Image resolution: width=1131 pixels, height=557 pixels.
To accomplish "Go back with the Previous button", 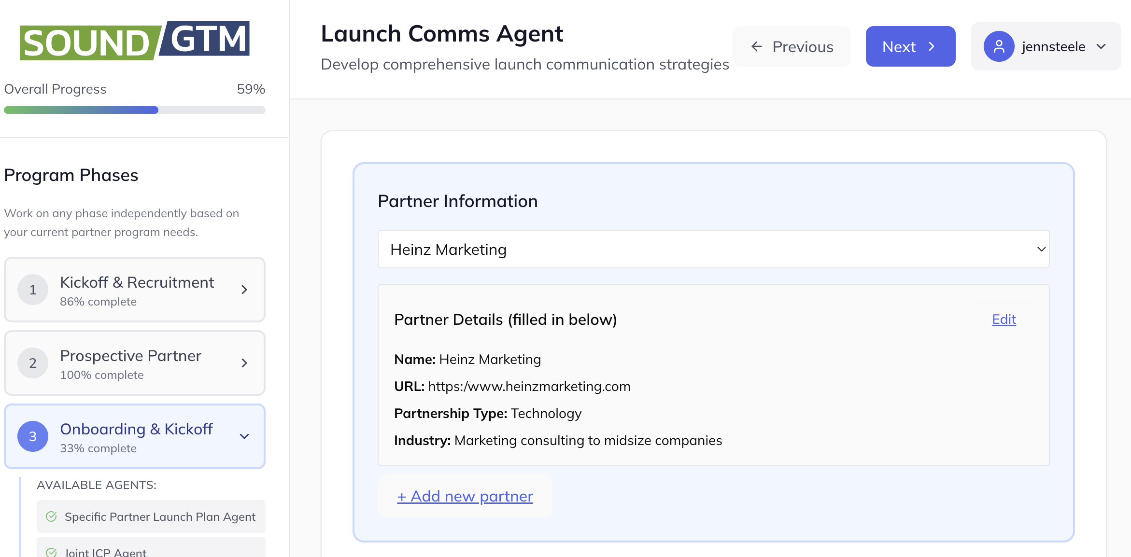I will pyautogui.click(x=792, y=46).
